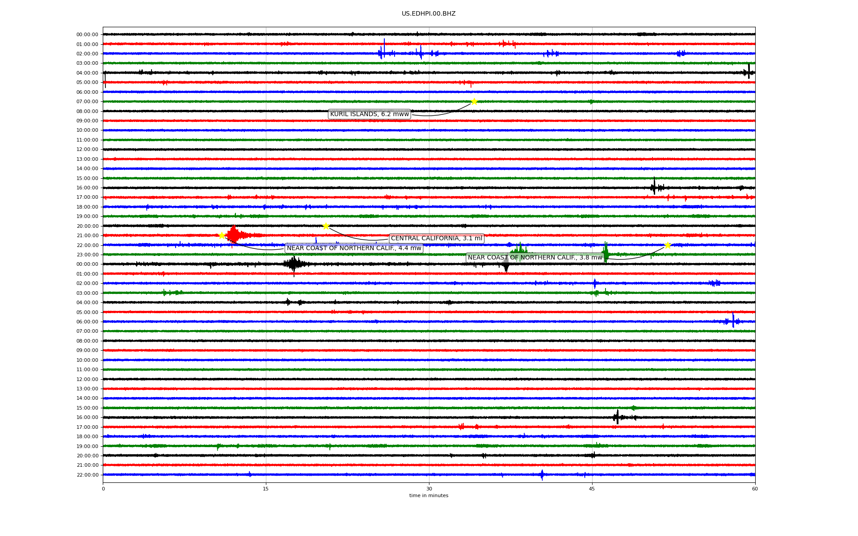Click the KURIL ISLANDS, 6.2 mww label
This screenshot has height=536, width=858.
[x=369, y=114]
